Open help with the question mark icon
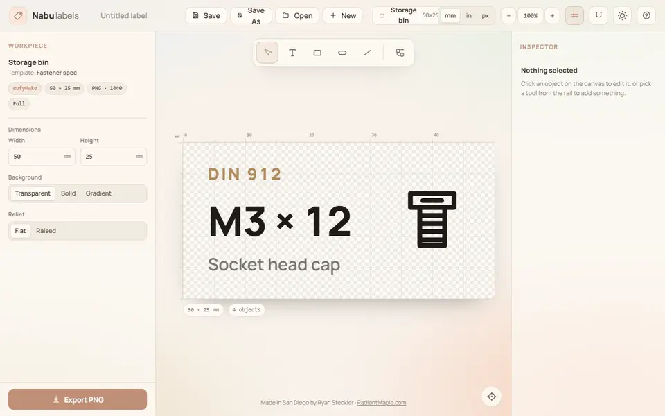Image resolution: width=665 pixels, height=416 pixels. coord(646,16)
